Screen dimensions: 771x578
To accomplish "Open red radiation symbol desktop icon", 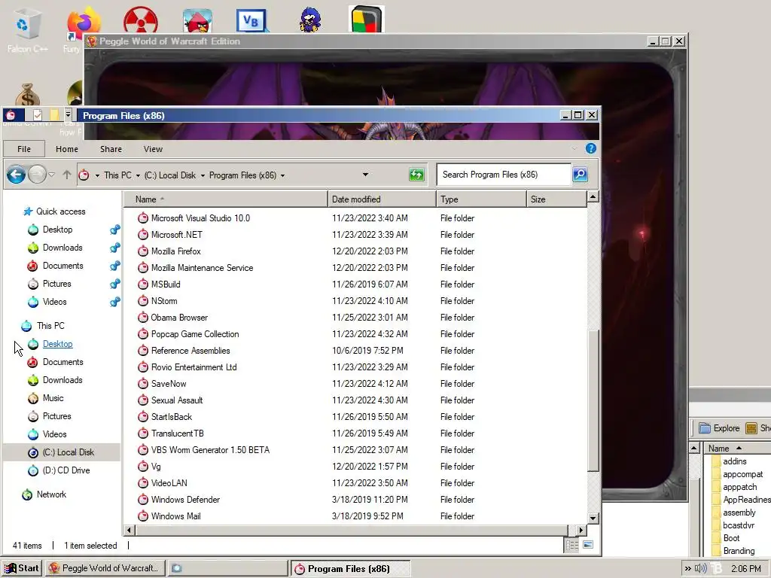I will coord(140,20).
